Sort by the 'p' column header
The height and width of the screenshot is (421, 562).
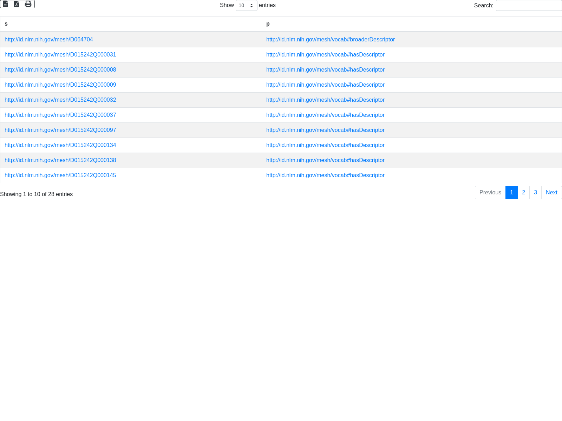[x=411, y=24]
